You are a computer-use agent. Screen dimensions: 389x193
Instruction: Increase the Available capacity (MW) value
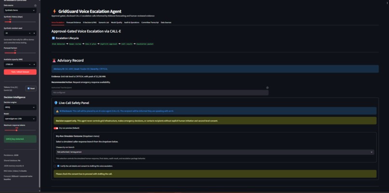(34, 65)
